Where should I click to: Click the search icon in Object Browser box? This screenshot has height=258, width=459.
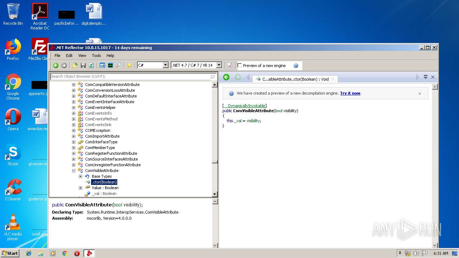213,76
